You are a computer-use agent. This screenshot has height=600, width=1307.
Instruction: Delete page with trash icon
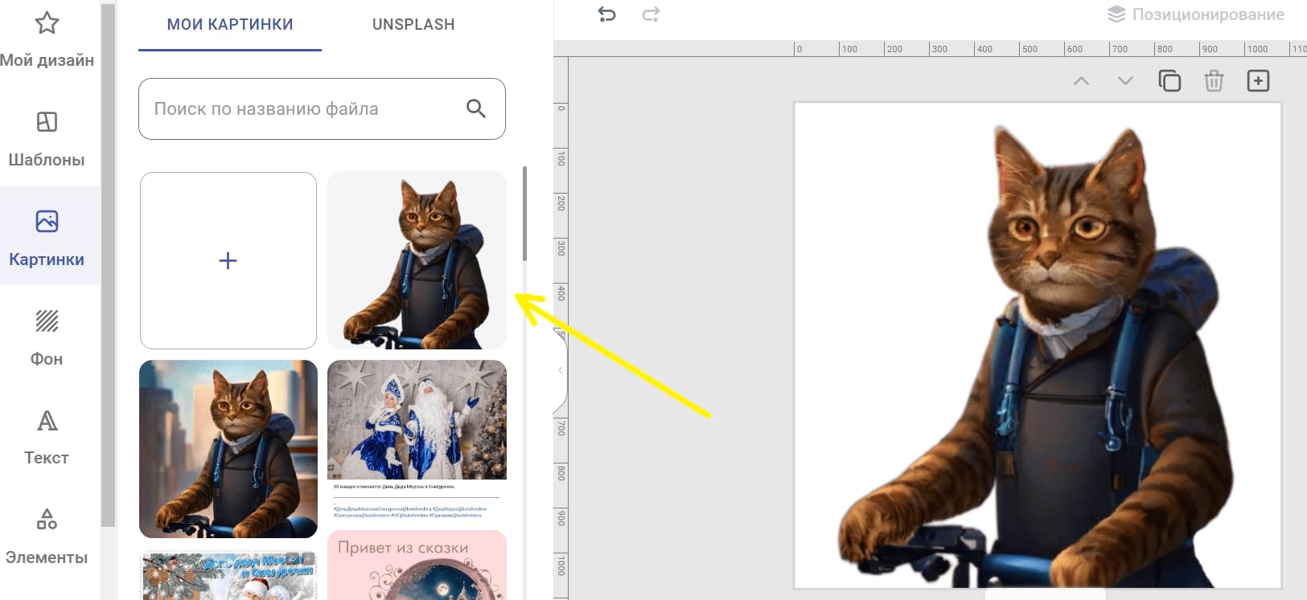(1214, 81)
